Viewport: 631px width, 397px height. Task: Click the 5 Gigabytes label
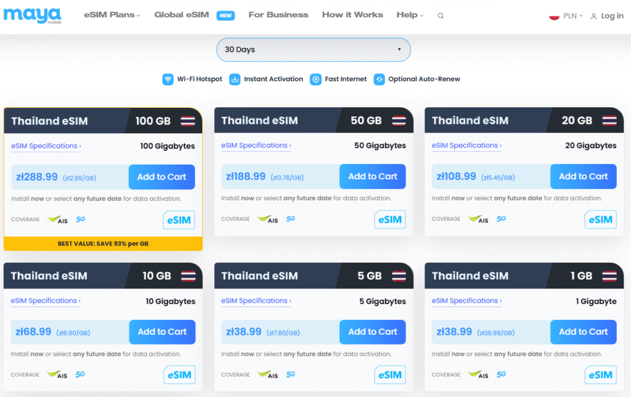(383, 301)
